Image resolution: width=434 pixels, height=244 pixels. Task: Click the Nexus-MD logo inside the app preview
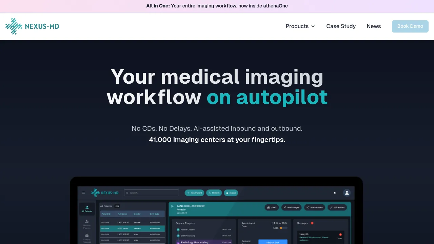point(104,193)
